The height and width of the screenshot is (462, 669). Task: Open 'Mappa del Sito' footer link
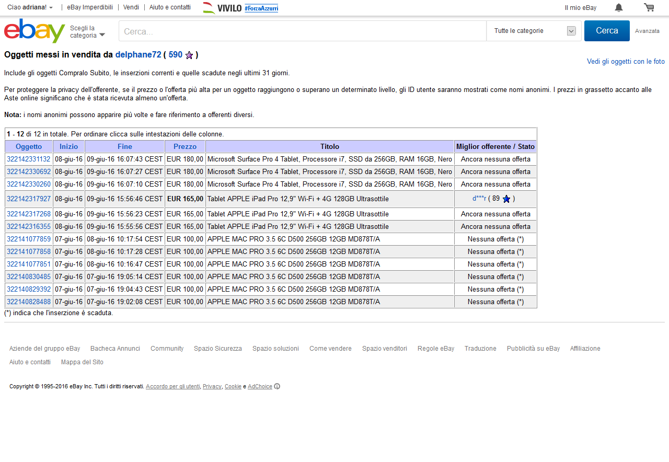[82, 362]
